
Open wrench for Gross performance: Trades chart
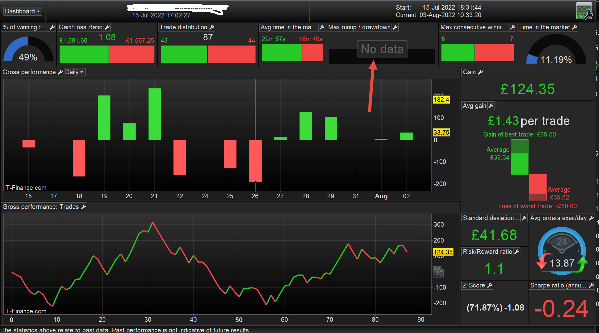[83, 207]
